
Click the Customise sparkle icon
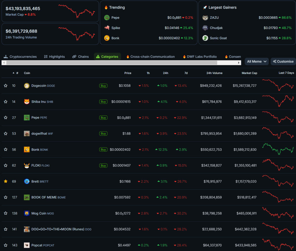click(x=275, y=61)
